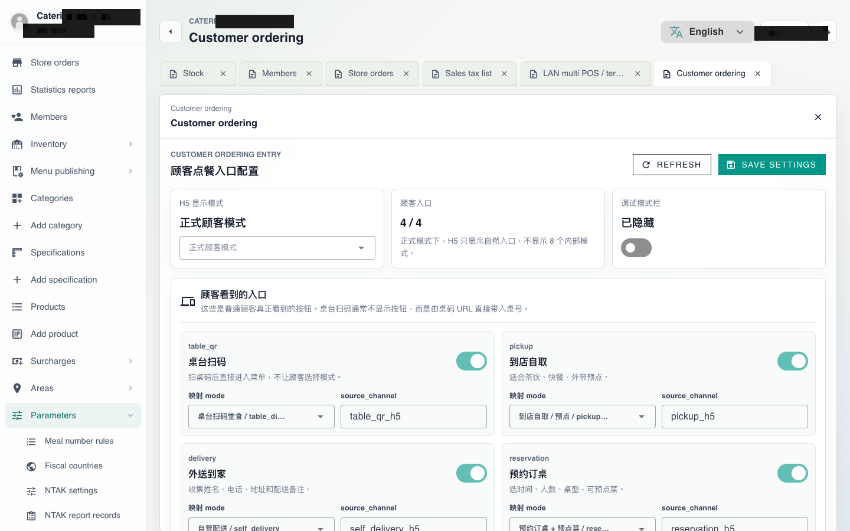Click the Fiscal countries globe icon
Screen dimensions: 850x531
[x=31, y=466]
